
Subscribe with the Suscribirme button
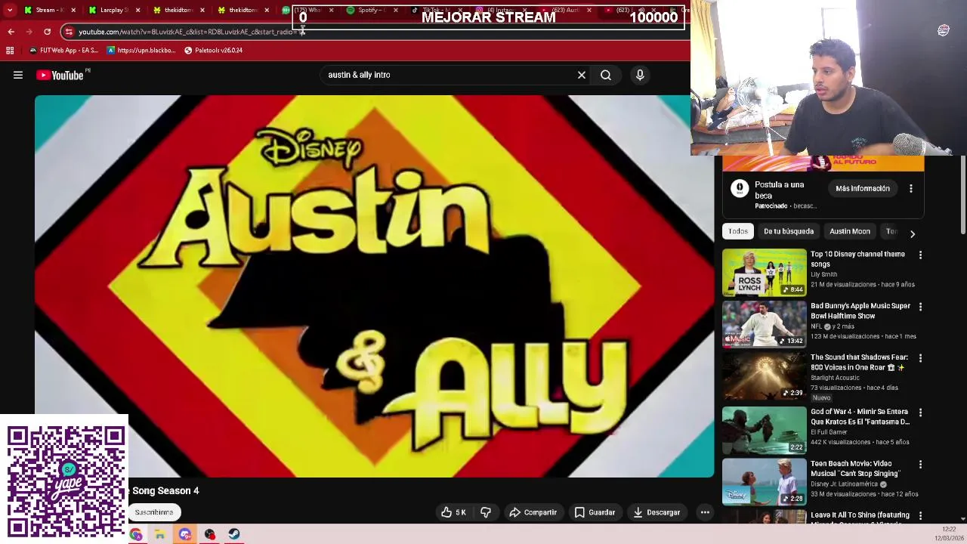[154, 512]
